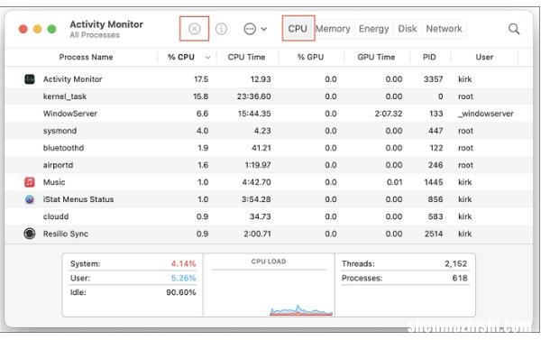Select the bluetoothd process
Screen dimensions: 541x340
click(63, 148)
